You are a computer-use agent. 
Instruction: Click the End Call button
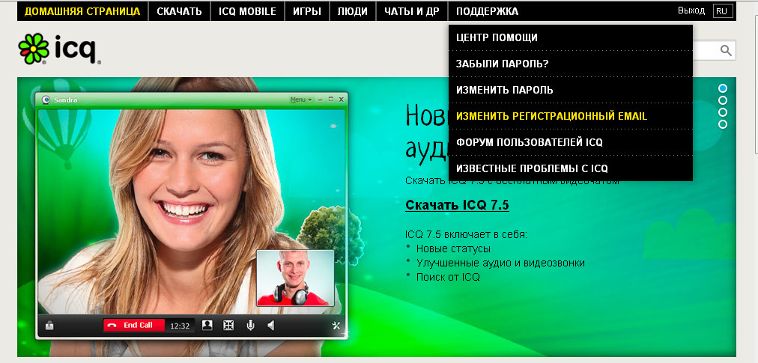click(134, 326)
